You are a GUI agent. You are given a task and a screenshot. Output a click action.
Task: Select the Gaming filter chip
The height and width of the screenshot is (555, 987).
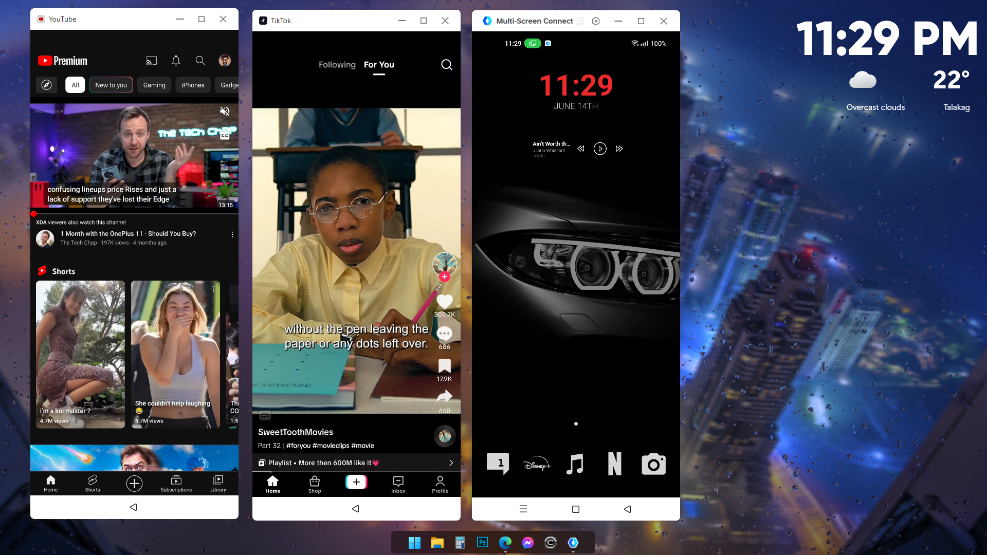click(x=154, y=85)
